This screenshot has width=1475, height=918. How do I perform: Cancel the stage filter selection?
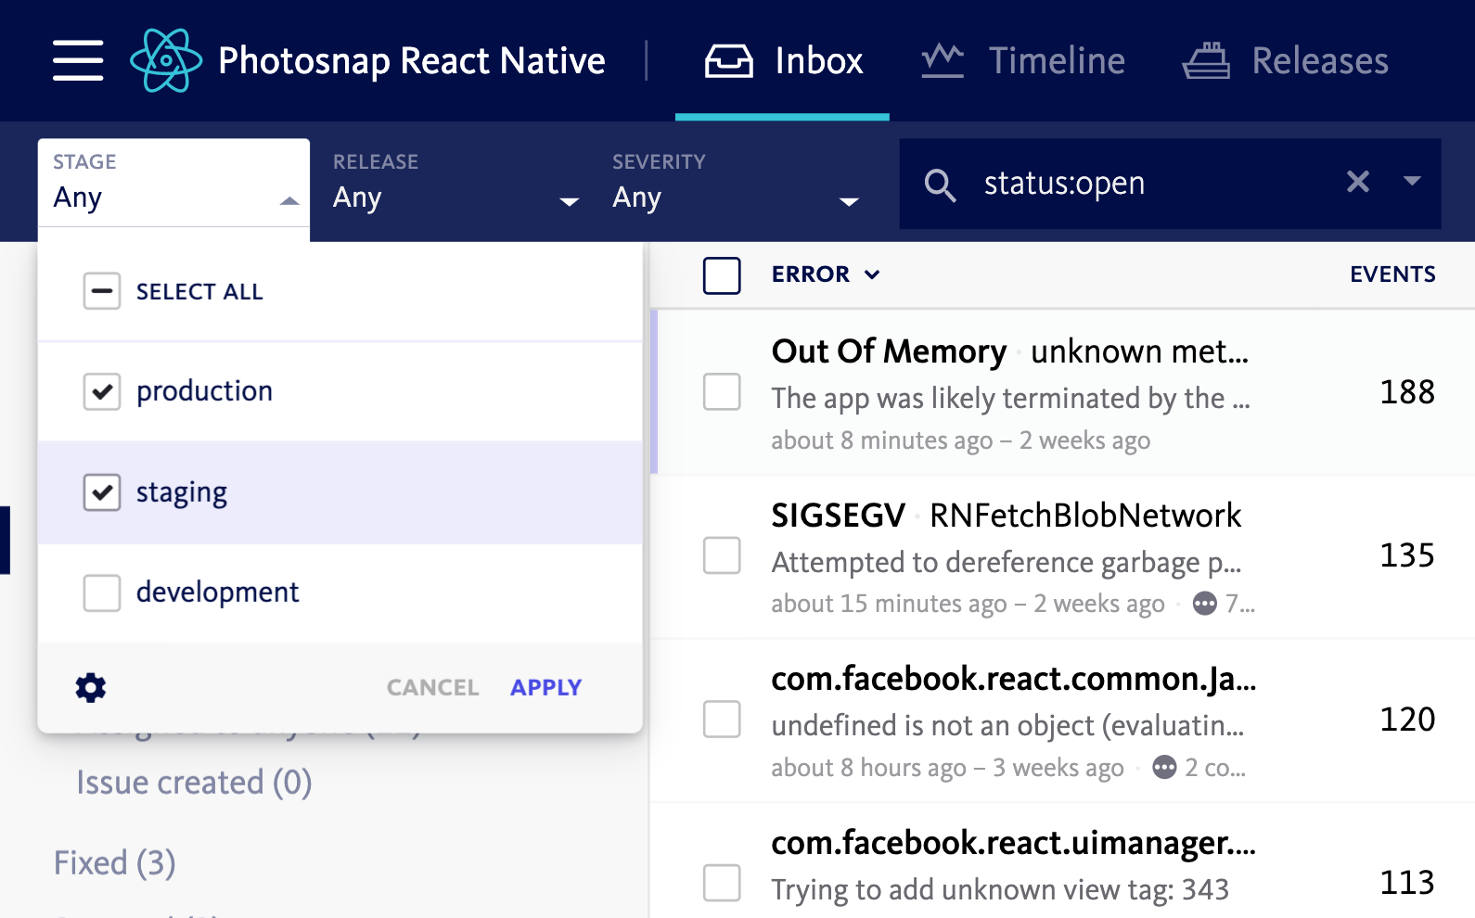click(432, 687)
